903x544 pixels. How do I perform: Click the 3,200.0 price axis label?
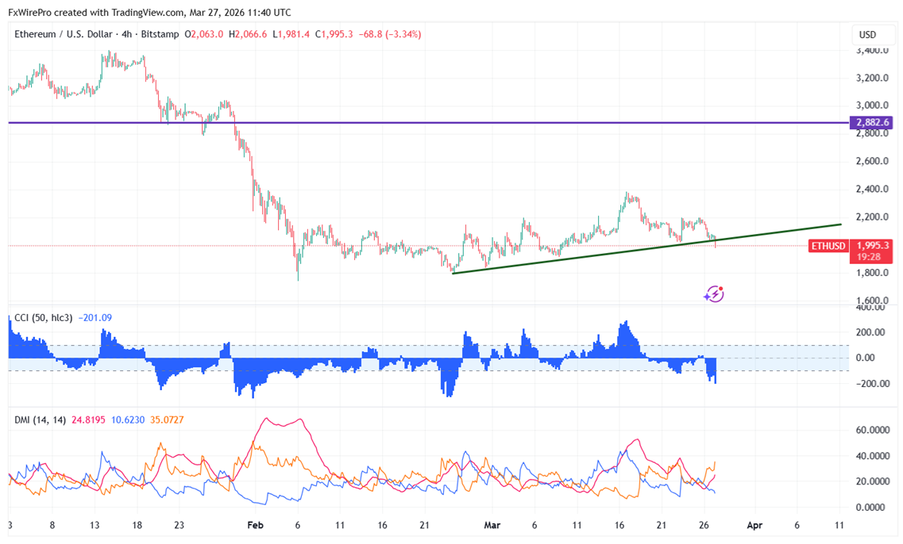[872, 78]
